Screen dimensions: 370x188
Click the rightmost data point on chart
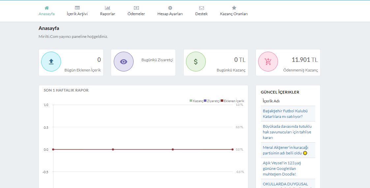click(232, 149)
